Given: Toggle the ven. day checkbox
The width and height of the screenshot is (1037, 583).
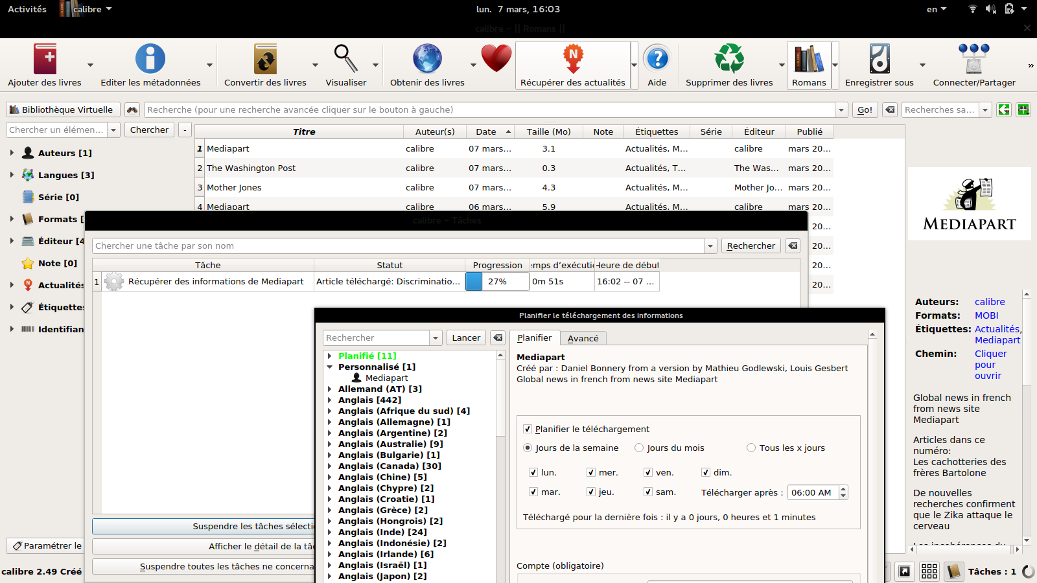Looking at the screenshot, I should (648, 473).
